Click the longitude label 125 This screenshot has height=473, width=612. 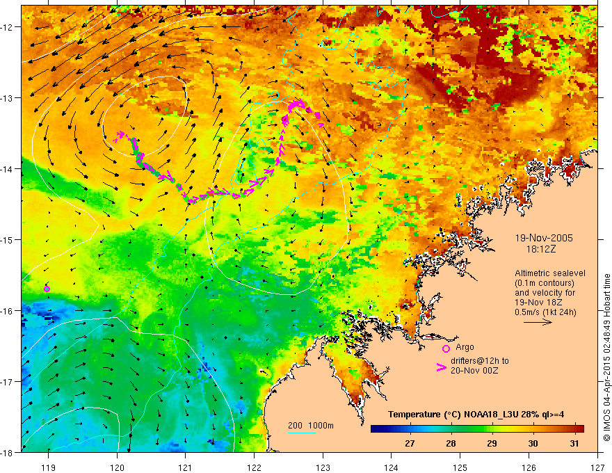pyautogui.click(x=460, y=467)
